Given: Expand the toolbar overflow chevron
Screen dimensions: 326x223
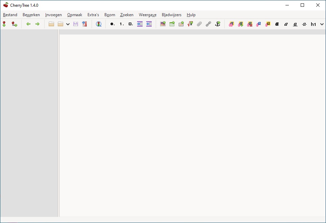Looking at the screenshot, I should [x=322, y=24].
